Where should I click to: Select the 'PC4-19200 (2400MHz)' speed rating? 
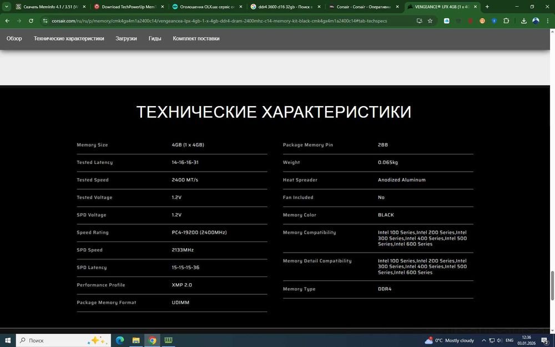pyautogui.click(x=199, y=232)
